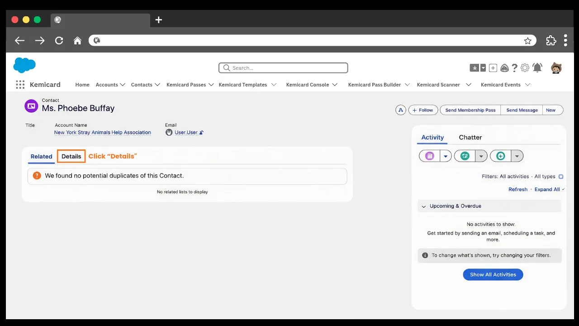Click the Follow button
This screenshot has height=326, width=579.
point(423,110)
